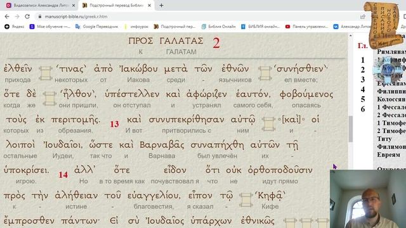
Task: Reload the page with refresh icon
Action: coord(27,16)
